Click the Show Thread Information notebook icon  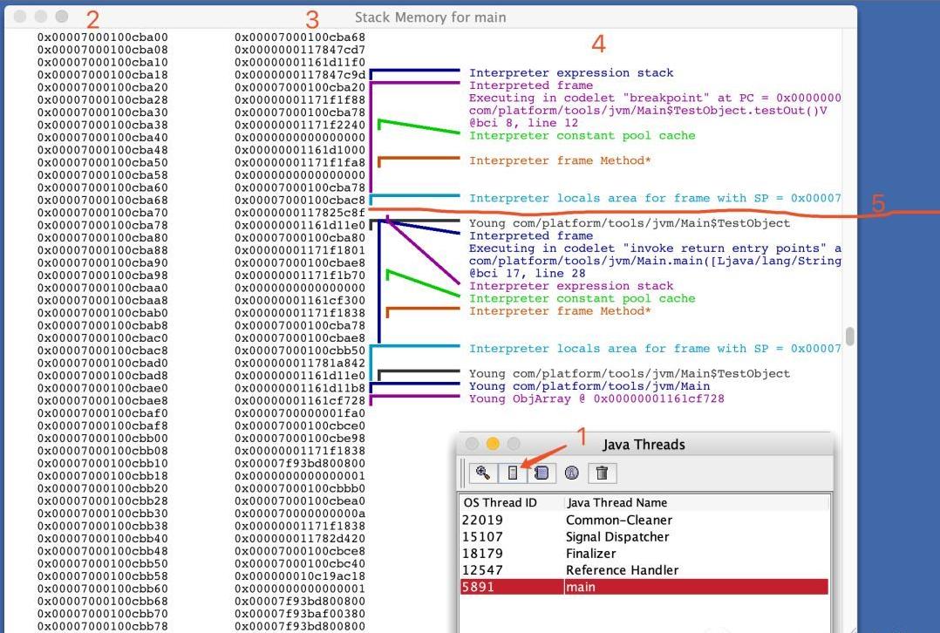click(x=542, y=473)
